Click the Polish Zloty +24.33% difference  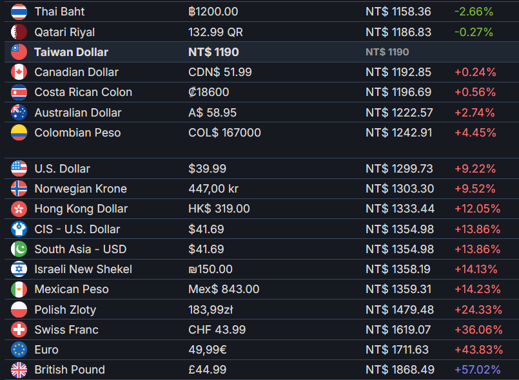(x=478, y=310)
